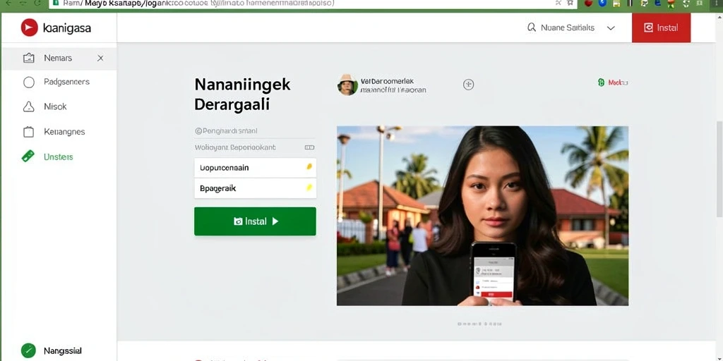Click the browser address bar
The width and height of the screenshot is (723, 361).
[x=313, y=4]
